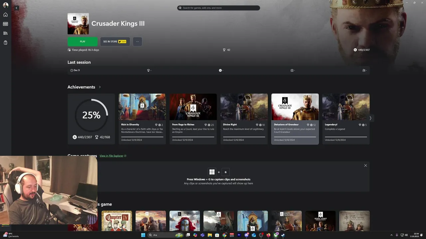This screenshot has height=239, width=426.
Task: Open Adobe Premiere Pro from the taskbar
Action: pyautogui.click(x=239, y=235)
